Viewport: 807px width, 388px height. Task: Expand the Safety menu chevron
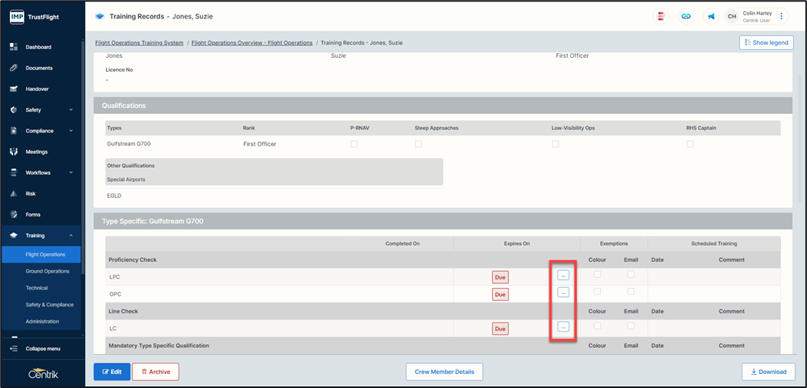pos(71,110)
